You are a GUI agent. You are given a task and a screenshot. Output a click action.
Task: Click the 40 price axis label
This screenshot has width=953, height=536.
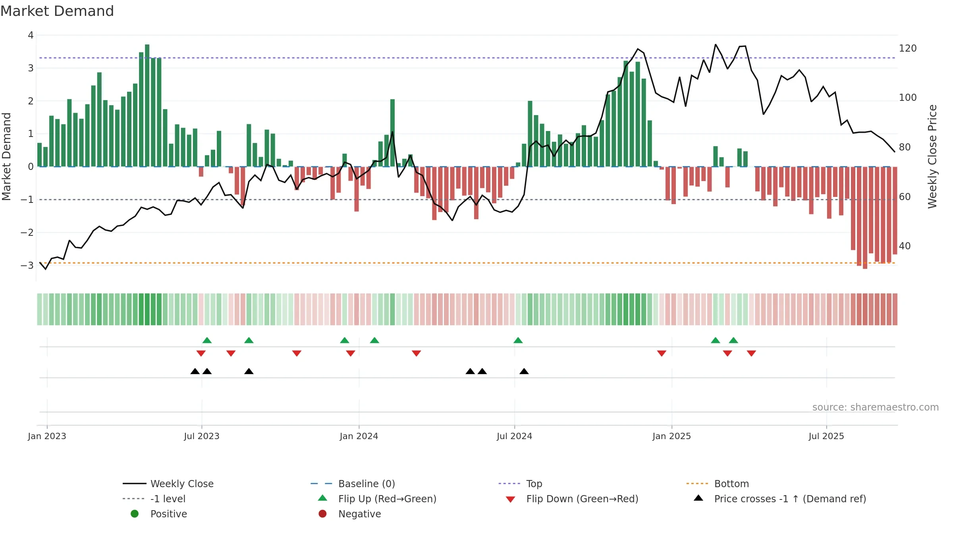pyautogui.click(x=905, y=246)
